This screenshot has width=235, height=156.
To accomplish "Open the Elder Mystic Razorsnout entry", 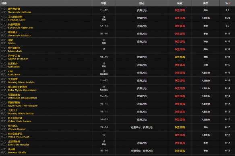I will 22,90.
